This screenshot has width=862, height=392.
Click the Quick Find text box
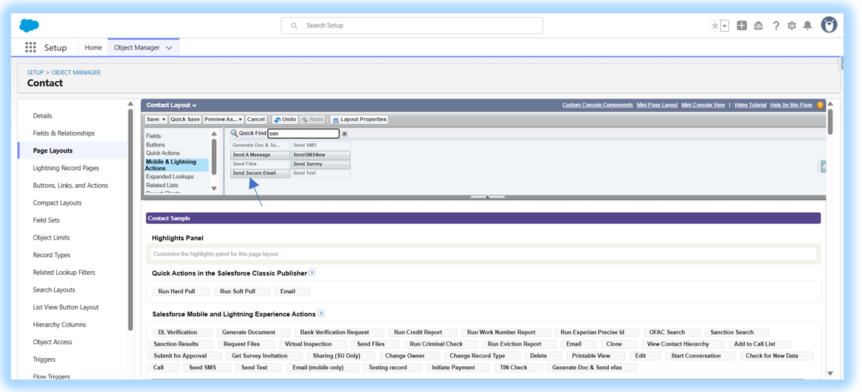303,133
